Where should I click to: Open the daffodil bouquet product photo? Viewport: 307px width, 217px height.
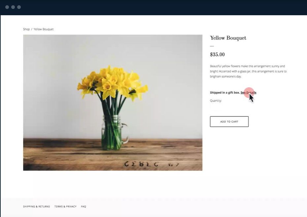pyautogui.click(x=113, y=103)
